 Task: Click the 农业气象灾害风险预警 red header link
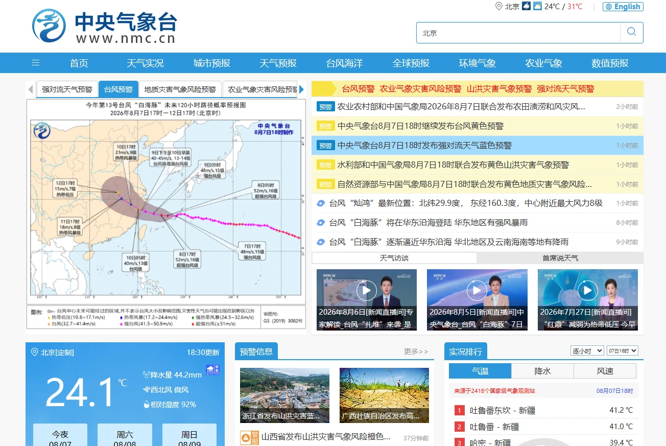click(x=420, y=89)
